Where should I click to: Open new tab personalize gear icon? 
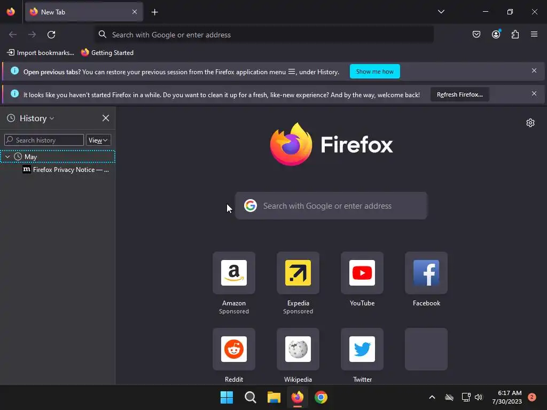click(530, 123)
